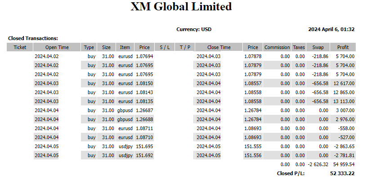Viewport: 367px width, 181px height.
Task: Click the Ticket column header
Action: click(20, 47)
